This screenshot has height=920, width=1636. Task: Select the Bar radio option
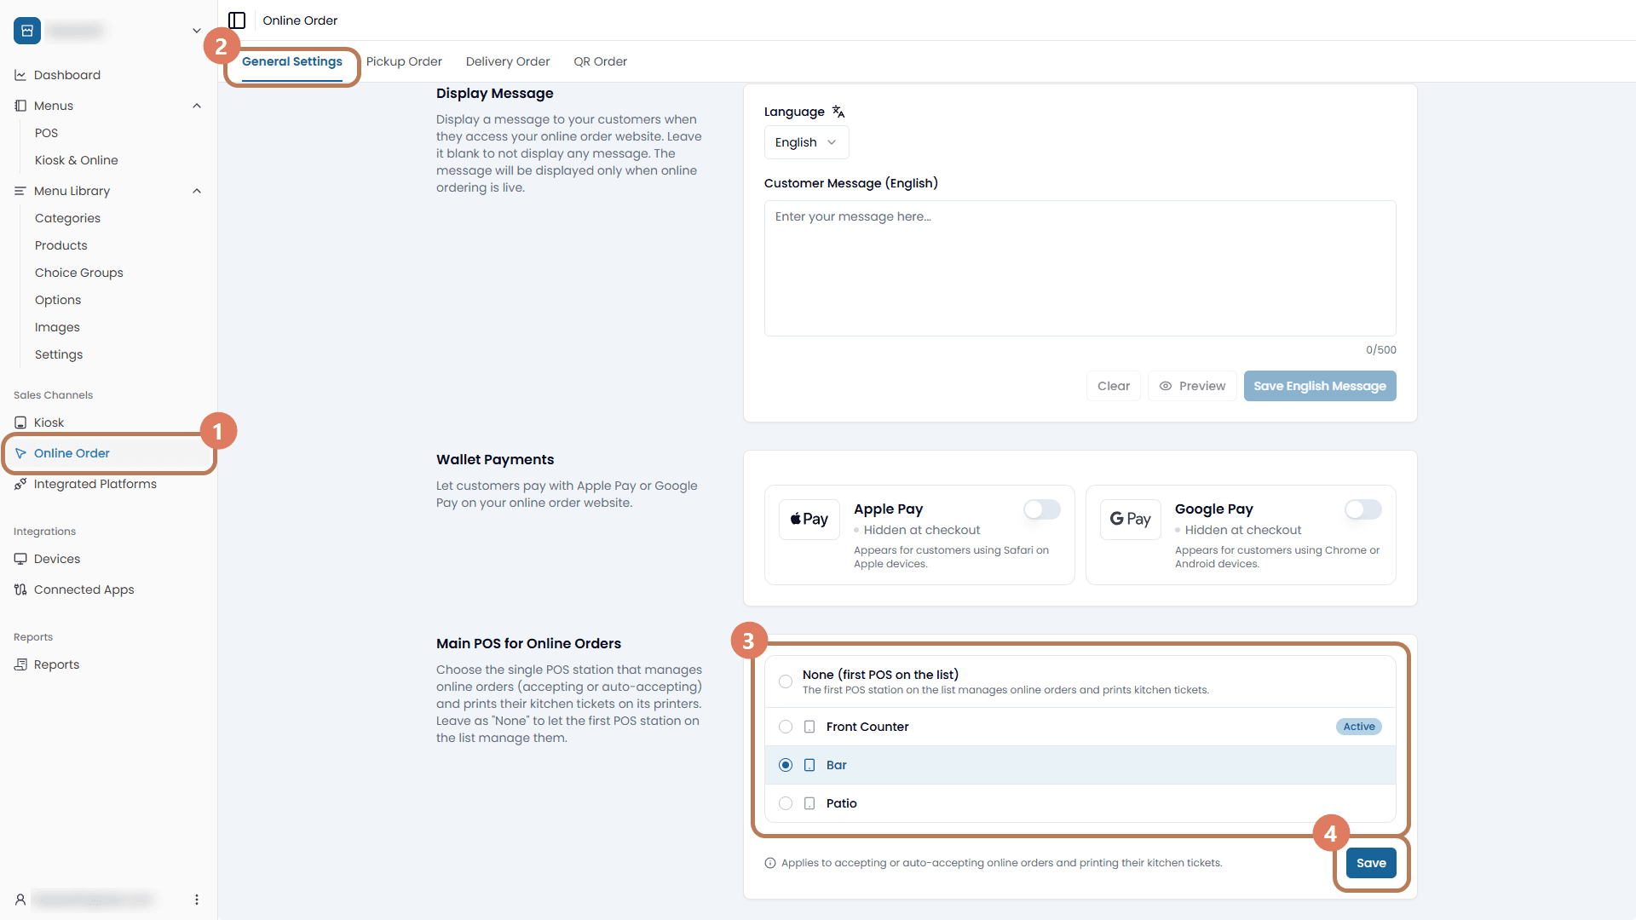click(786, 765)
